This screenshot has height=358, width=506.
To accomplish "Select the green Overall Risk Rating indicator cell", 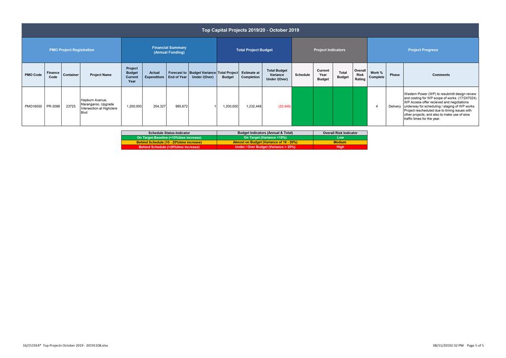I will [360, 106].
